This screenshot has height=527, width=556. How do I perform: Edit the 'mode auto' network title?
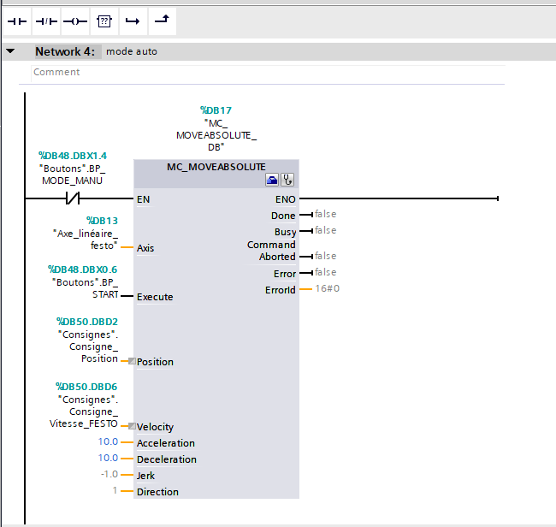(x=132, y=52)
